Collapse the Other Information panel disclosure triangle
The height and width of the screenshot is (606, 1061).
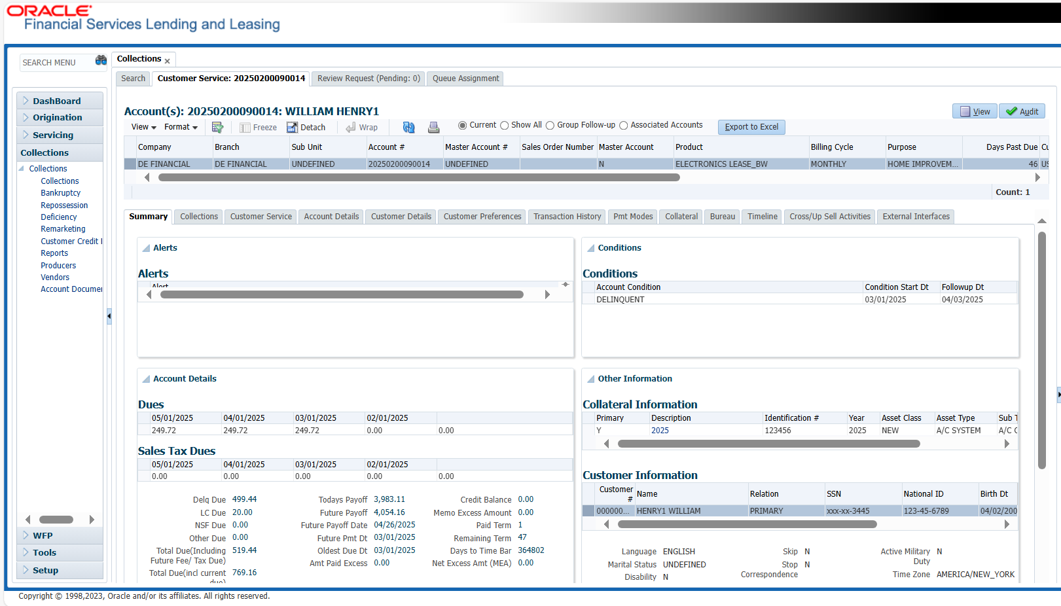click(590, 379)
